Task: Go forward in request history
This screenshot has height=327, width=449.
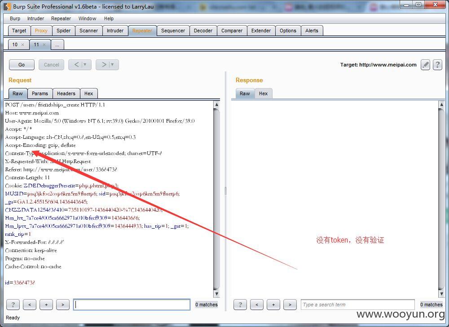Action: pyautogui.click(x=104, y=65)
